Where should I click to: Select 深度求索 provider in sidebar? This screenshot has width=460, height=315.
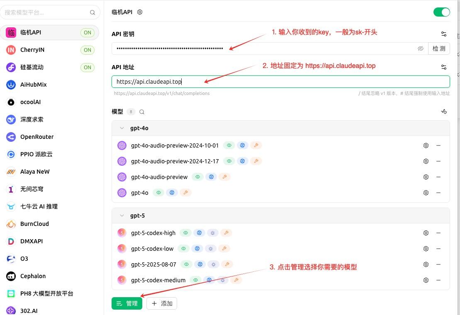49,119
